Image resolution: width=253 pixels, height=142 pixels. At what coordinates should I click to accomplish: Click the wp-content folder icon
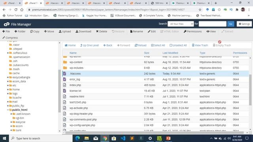click(x=65, y=62)
